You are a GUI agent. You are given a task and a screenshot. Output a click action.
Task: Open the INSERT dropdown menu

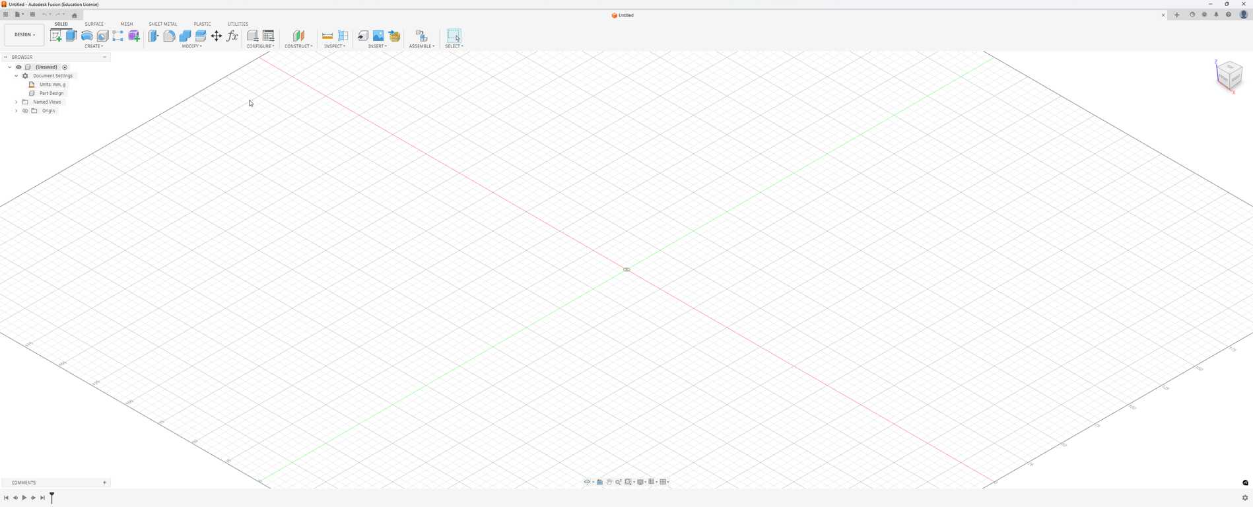tap(378, 46)
